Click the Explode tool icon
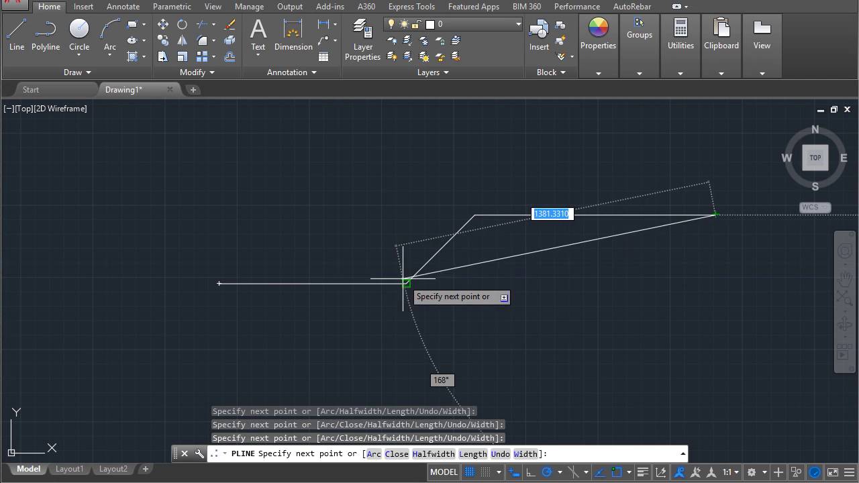 pyautogui.click(x=230, y=40)
